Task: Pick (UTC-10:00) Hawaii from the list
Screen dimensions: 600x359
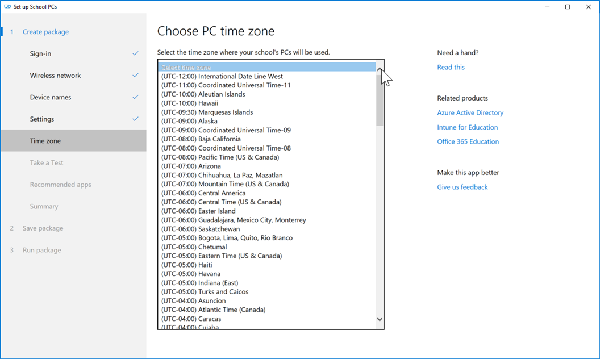Action: 189,103
